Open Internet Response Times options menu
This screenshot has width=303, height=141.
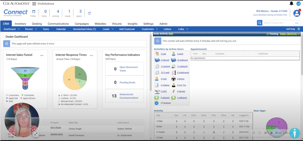(91, 56)
